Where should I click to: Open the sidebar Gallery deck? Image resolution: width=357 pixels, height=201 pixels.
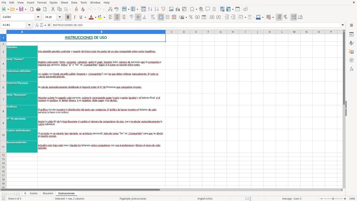click(351, 52)
